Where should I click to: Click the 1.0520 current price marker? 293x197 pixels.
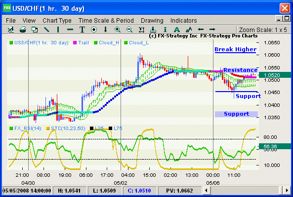[x=275, y=75]
